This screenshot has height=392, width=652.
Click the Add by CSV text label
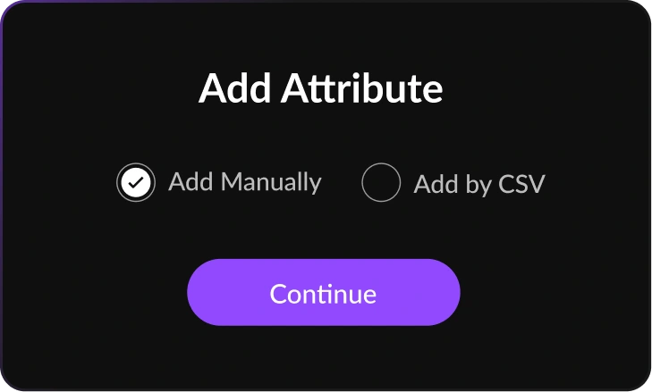point(478,185)
